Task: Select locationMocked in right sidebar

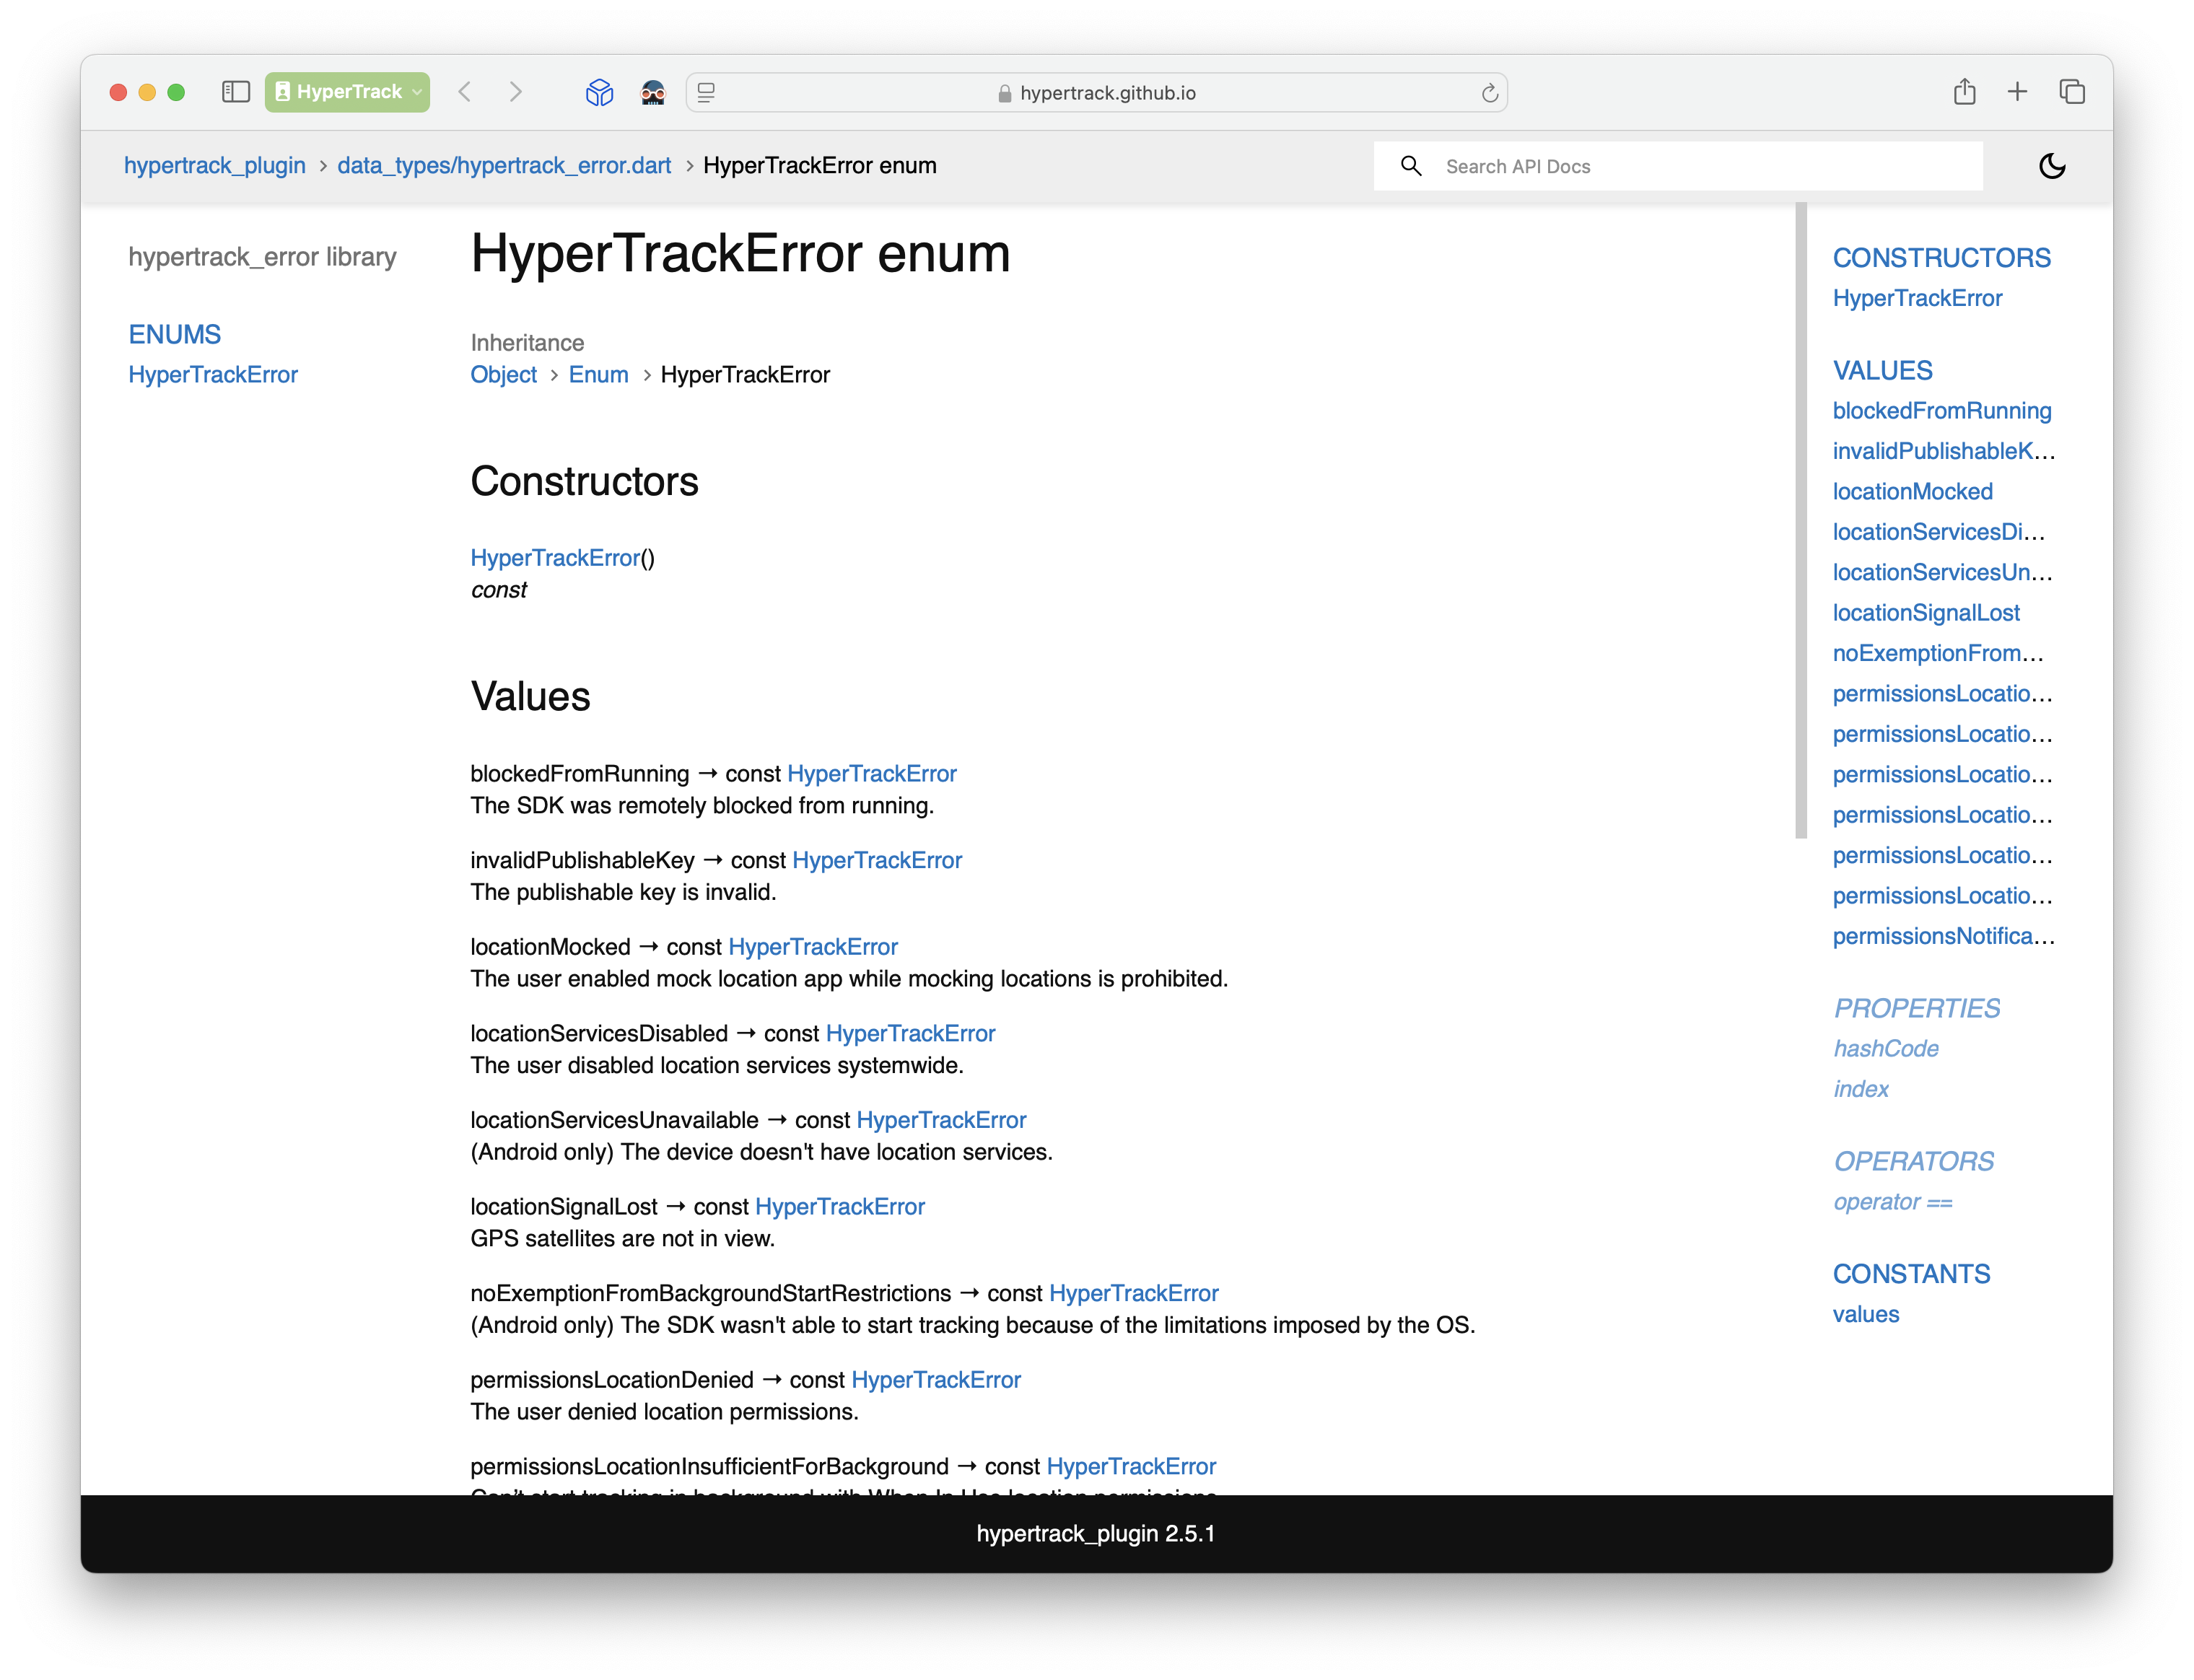Action: [x=1912, y=492]
